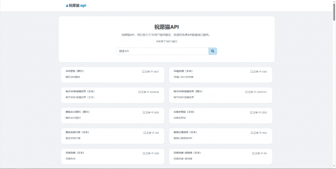Open the 百度热搜（文本）title
The image size is (336, 169).
[x=75, y=153]
